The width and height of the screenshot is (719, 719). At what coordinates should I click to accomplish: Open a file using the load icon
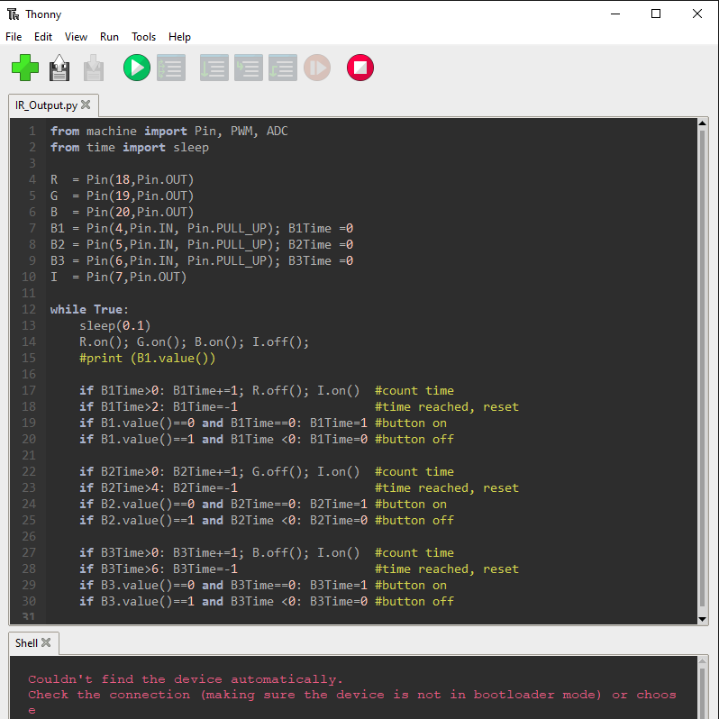pyautogui.click(x=59, y=68)
